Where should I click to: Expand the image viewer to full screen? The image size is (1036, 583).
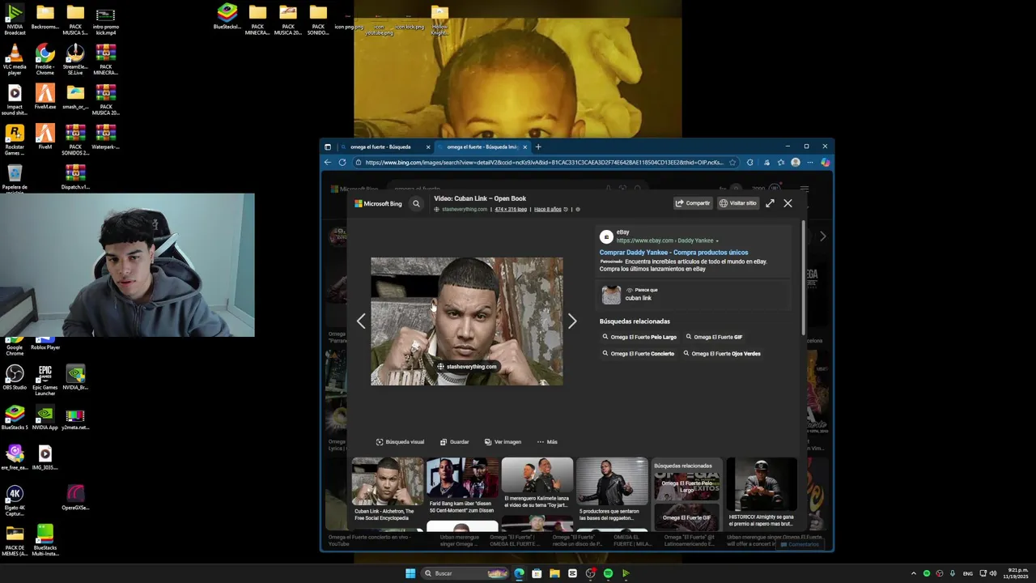[x=770, y=203]
